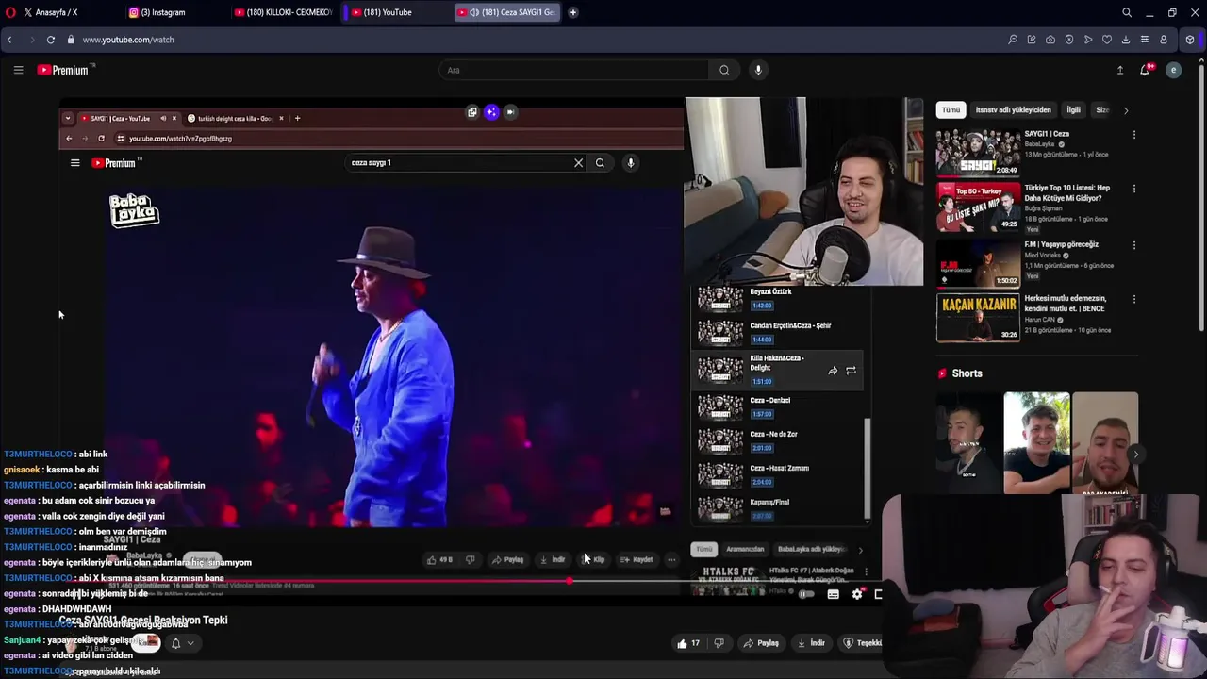Open the Opera account profile icon
Screen dimensions: 1207x679
click(1164, 40)
